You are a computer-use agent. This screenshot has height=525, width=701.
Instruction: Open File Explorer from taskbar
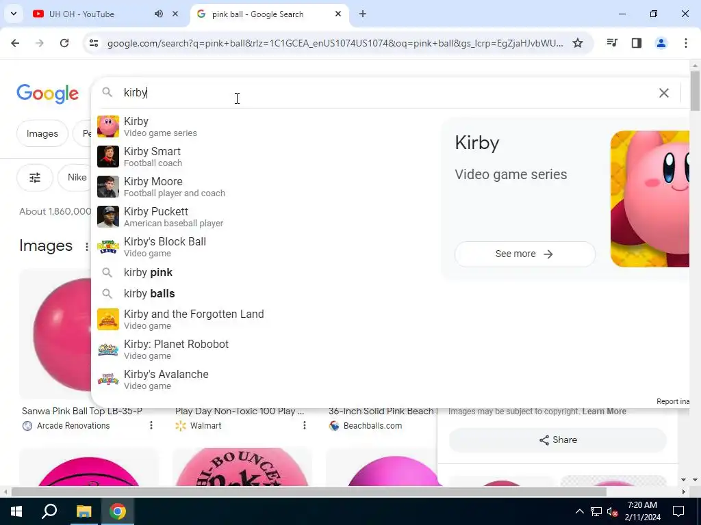tap(84, 511)
